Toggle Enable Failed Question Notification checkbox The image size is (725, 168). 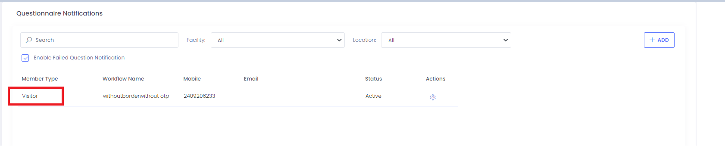(x=25, y=58)
